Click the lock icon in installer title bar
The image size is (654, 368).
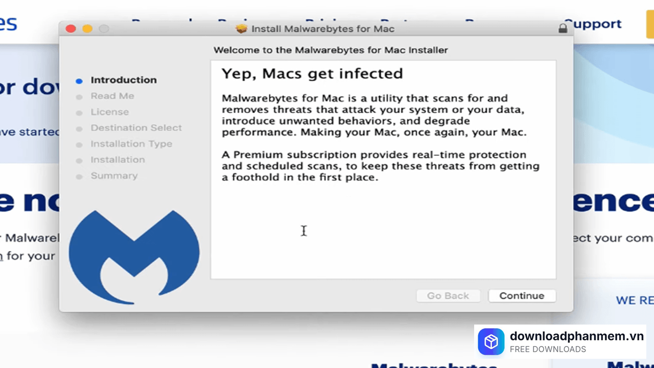563,29
